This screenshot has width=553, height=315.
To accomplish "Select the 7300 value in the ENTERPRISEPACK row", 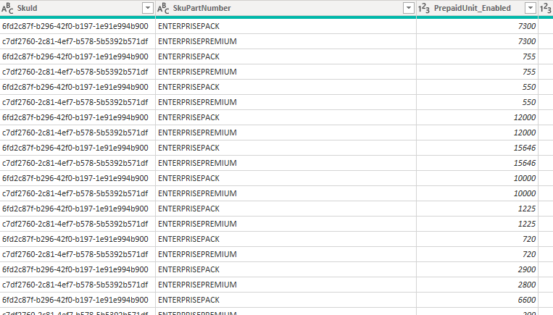I will pyautogui.click(x=527, y=26).
